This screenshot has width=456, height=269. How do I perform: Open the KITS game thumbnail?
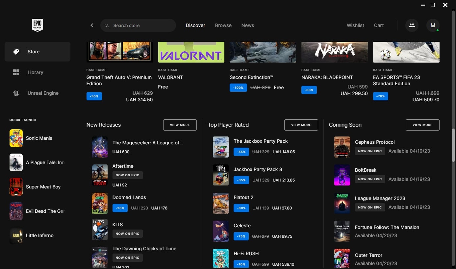[100, 230]
